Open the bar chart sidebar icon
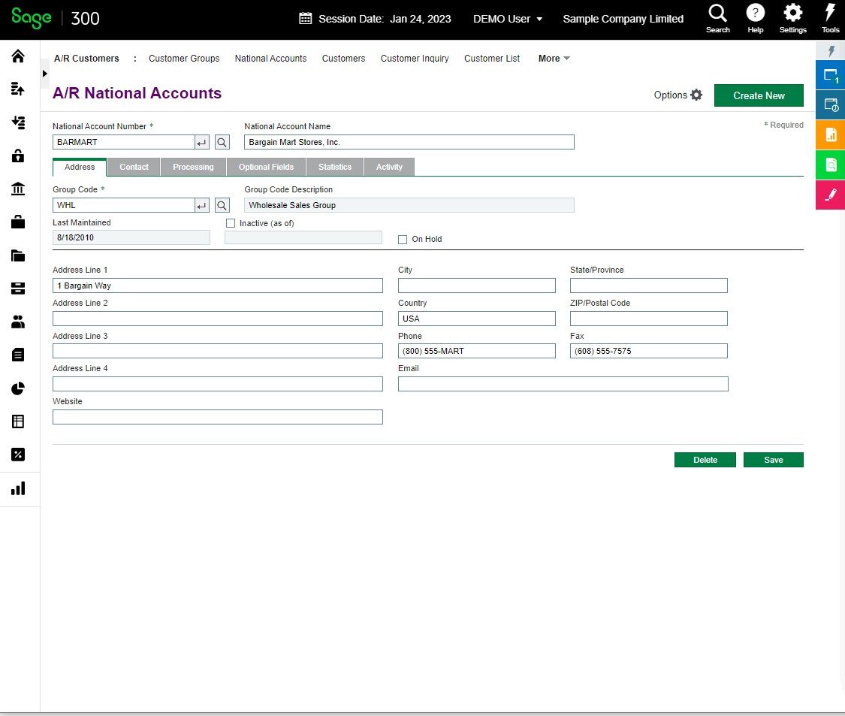The height and width of the screenshot is (716, 845). 18,488
